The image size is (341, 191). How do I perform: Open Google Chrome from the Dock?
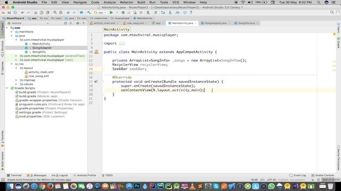coord(42,186)
